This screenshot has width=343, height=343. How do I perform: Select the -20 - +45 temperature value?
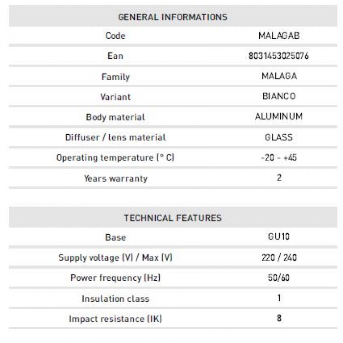[x=279, y=157]
